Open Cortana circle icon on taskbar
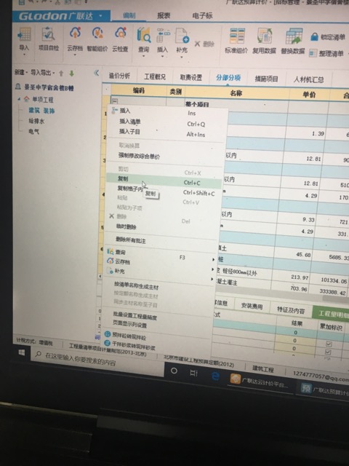This screenshot has width=349, height=466. (174, 371)
